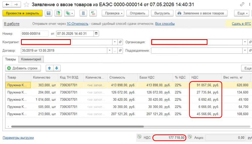
Task: Click the Товар column header
Action: (18, 77)
